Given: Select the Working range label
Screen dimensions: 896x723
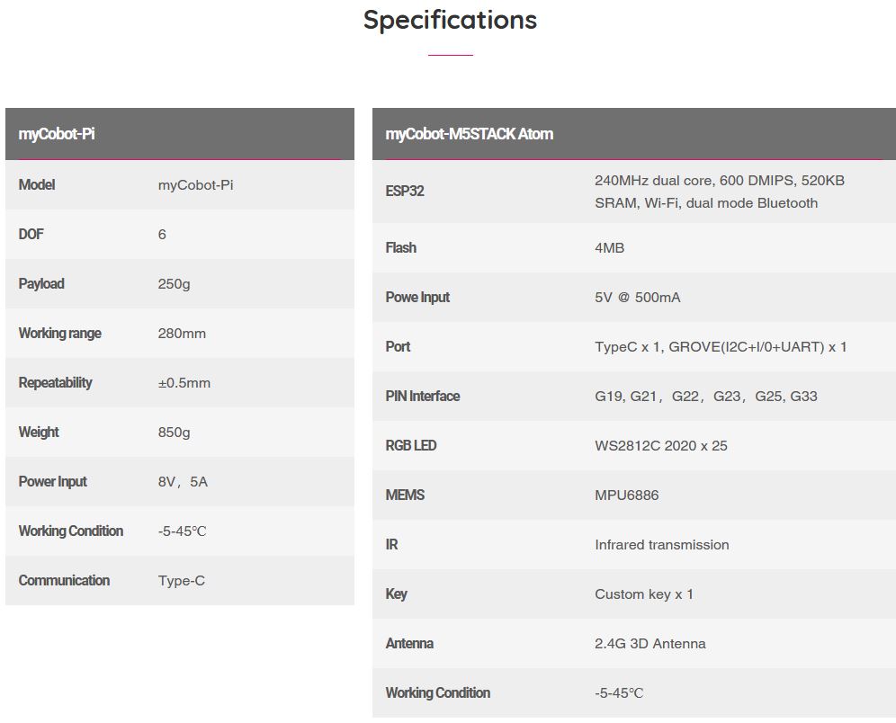Looking at the screenshot, I should click(x=59, y=334).
